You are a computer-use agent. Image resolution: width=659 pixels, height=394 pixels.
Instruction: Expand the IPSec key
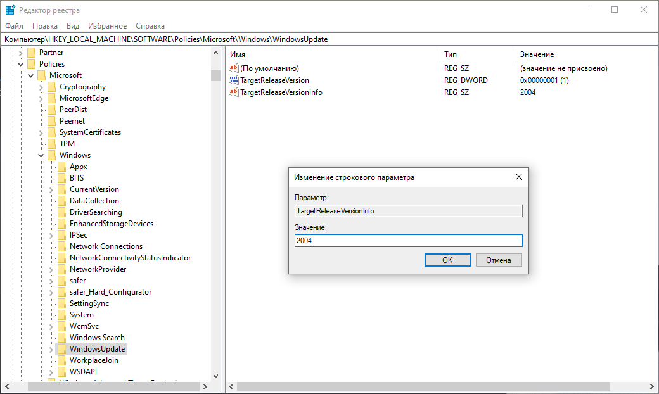pos(51,236)
